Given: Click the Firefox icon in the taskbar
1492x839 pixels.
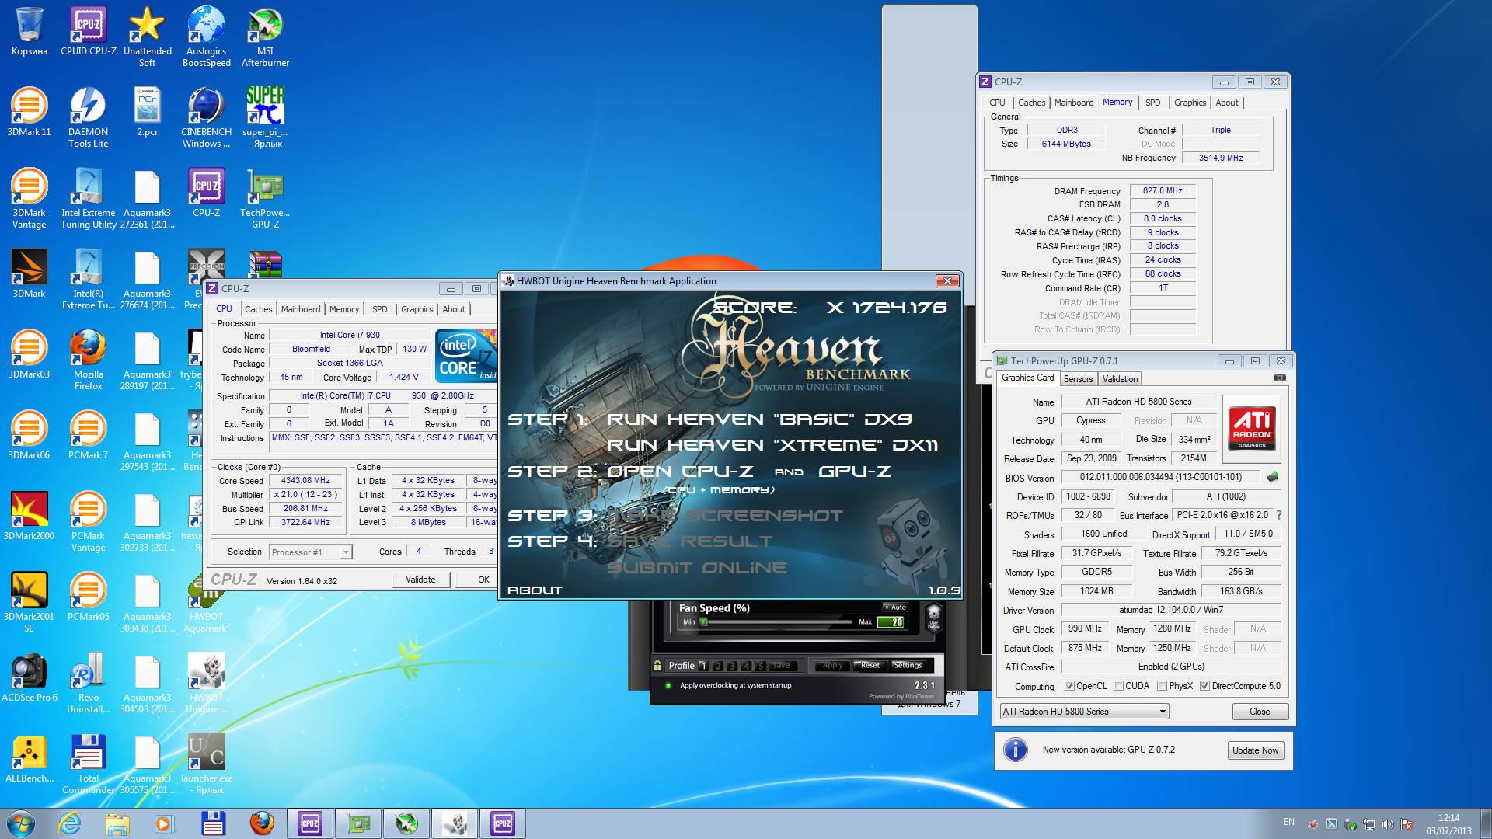Looking at the screenshot, I should point(262,823).
